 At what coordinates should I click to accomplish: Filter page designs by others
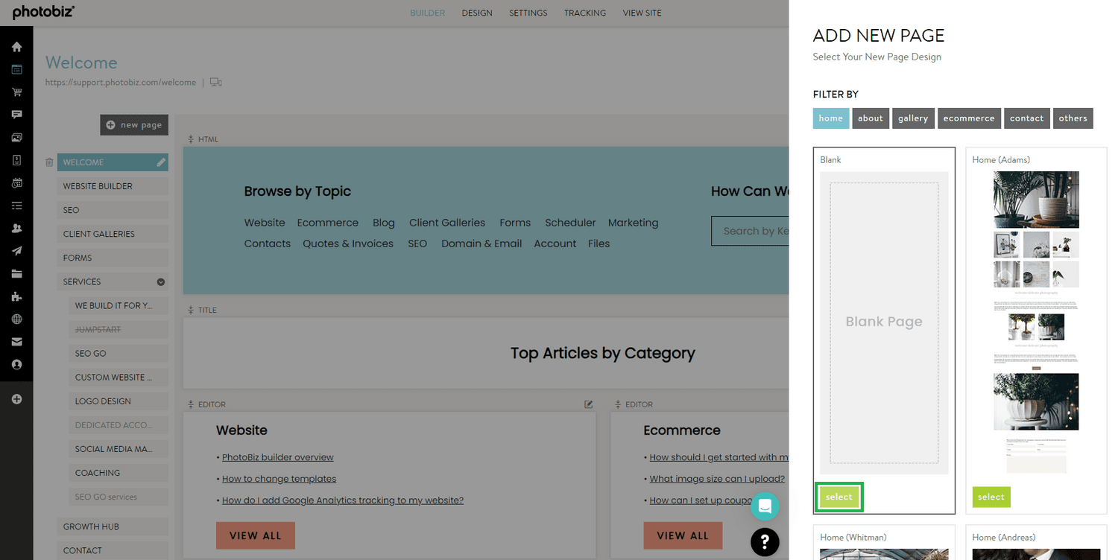tap(1073, 118)
